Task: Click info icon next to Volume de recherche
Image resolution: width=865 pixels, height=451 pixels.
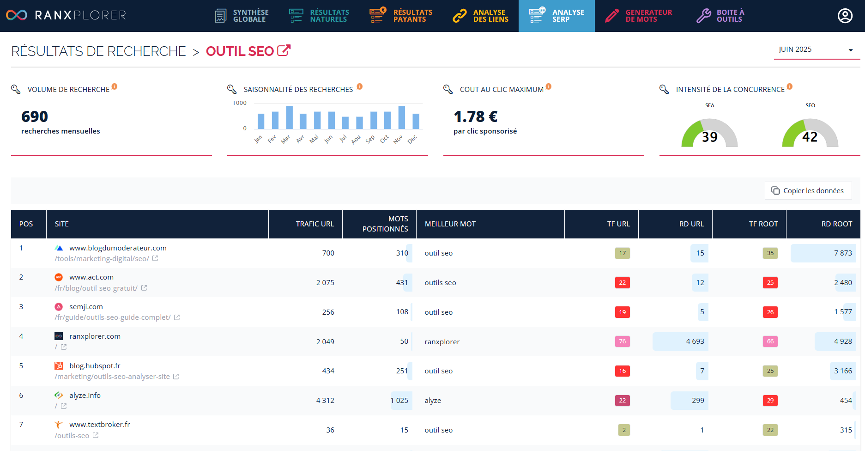Action: coord(115,86)
